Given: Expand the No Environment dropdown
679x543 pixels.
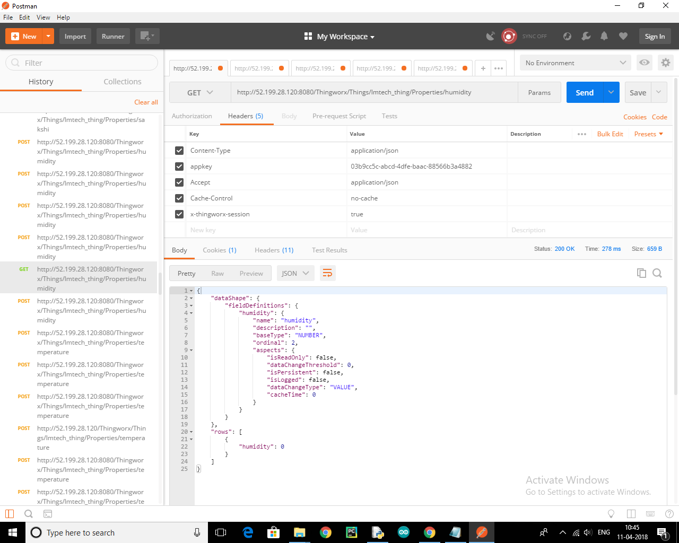Looking at the screenshot, I should tap(576, 63).
